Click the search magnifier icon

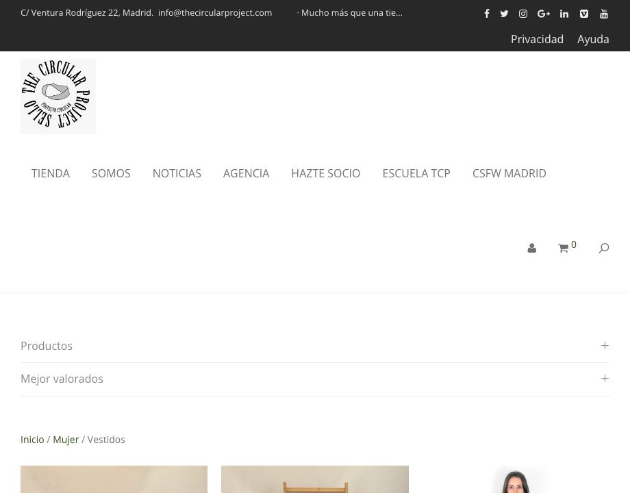pos(604,248)
